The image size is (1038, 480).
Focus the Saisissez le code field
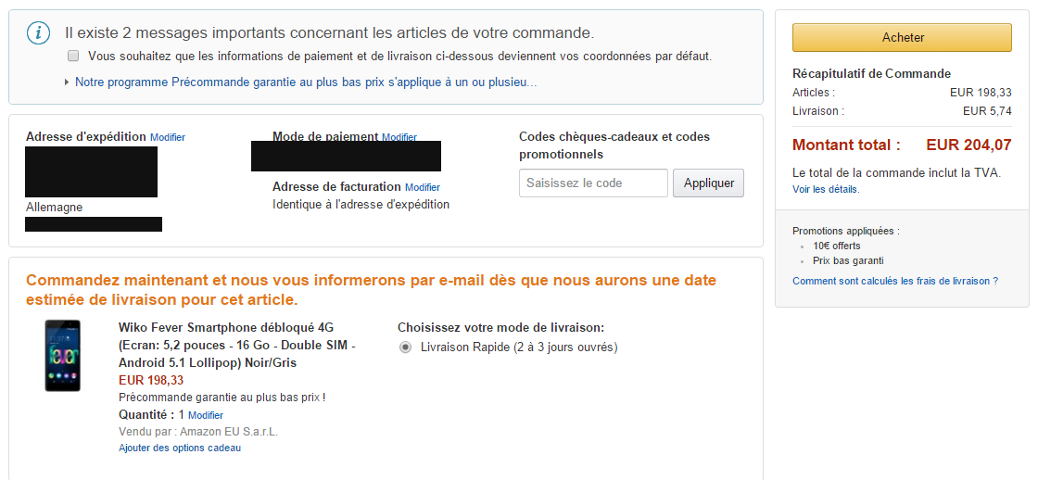(x=593, y=183)
